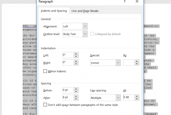Select the Indents and Spacing tab
This screenshot has width=171, height=115.
point(54,11)
